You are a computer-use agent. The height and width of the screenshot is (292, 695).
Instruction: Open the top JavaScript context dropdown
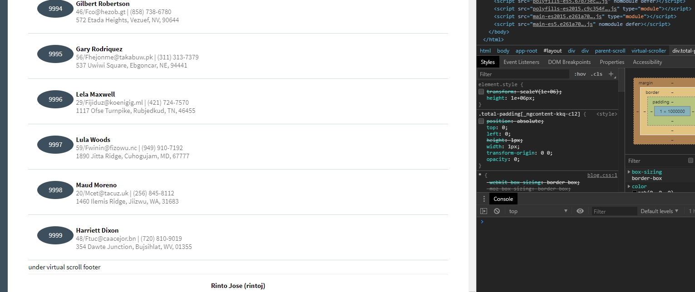coord(537,211)
